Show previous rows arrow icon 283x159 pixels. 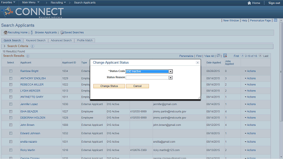(242, 56)
